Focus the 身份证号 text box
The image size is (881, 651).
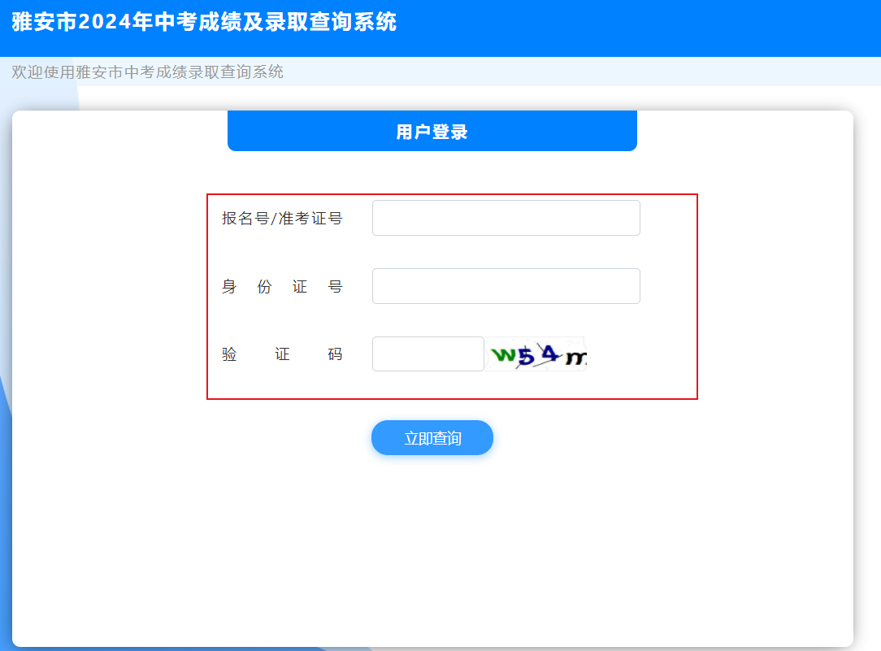pos(506,286)
